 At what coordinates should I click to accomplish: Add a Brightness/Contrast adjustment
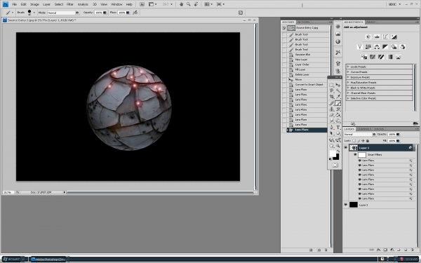click(368, 36)
